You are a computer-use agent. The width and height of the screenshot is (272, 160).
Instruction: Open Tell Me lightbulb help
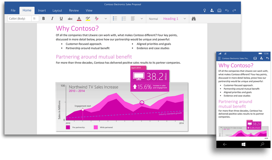pyautogui.click(x=205, y=11)
